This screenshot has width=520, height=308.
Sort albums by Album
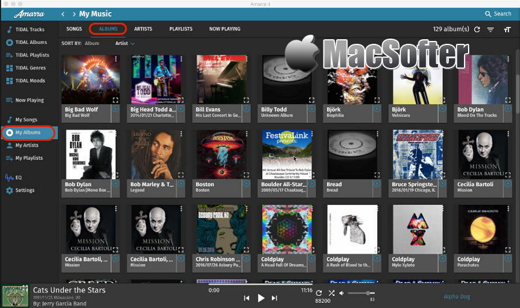[x=92, y=43]
